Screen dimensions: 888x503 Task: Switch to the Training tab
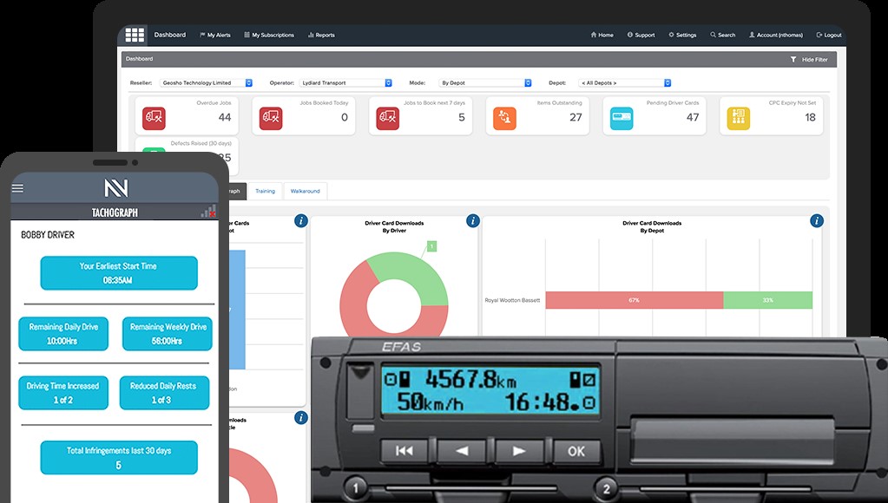point(265,191)
